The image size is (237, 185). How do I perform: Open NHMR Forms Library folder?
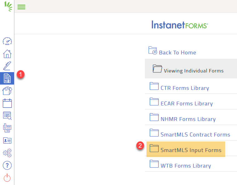tap(188, 119)
